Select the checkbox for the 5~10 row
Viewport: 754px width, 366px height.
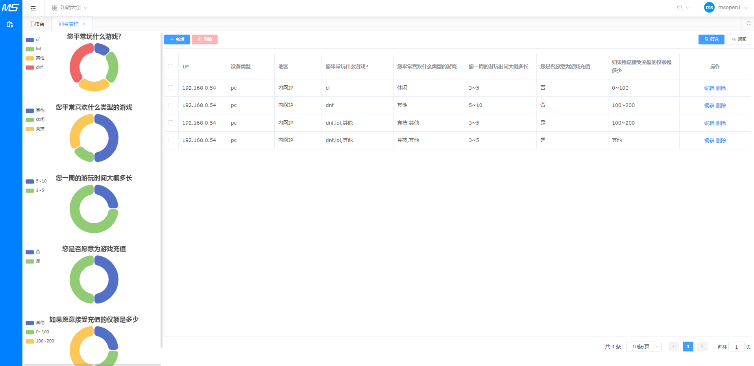171,105
